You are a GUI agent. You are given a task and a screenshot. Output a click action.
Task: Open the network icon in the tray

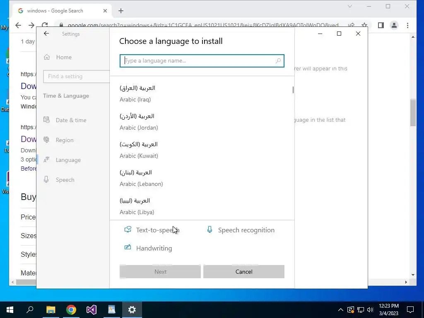click(x=361, y=310)
